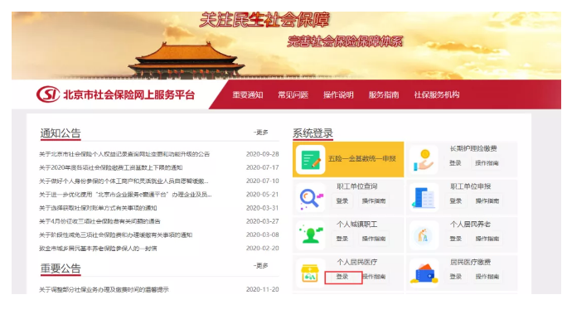Open the notice on 2020年度缴费工资基数上下限

point(110,167)
